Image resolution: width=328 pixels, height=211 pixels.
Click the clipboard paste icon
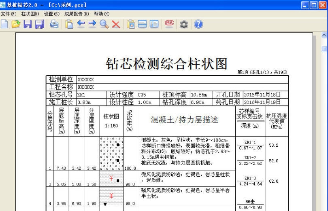click(x=69, y=24)
